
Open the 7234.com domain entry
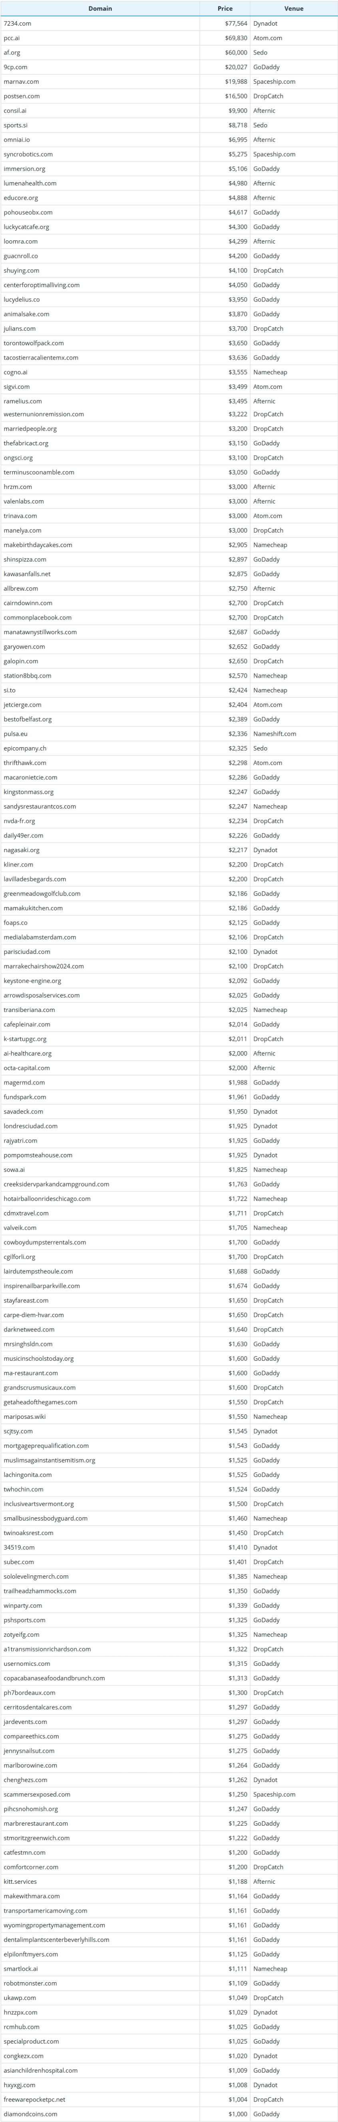click(x=17, y=24)
